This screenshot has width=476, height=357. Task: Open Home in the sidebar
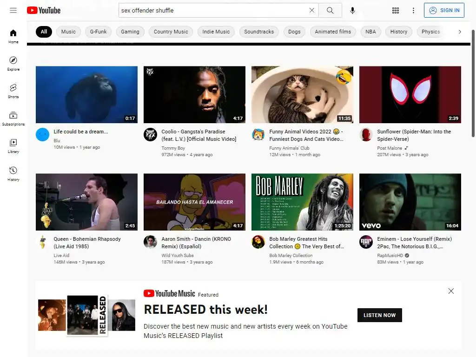tap(13, 36)
